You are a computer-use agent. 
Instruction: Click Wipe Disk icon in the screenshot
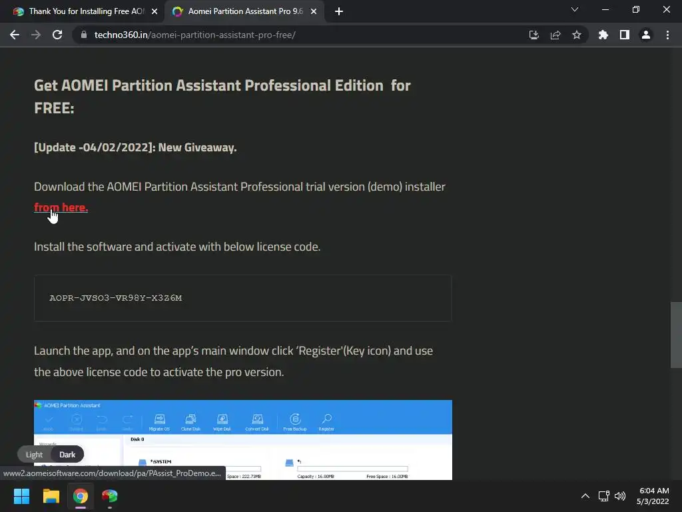[x=222, y=422]
